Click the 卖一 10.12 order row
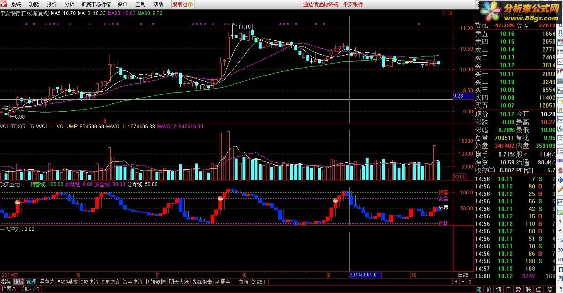Image resolution: width=563 pixels, height=293 pixels. [515, 65]
